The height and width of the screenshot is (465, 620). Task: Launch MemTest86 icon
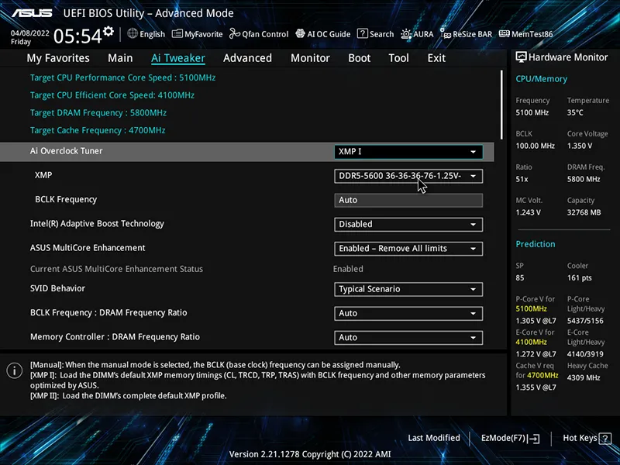pos(505,33)
